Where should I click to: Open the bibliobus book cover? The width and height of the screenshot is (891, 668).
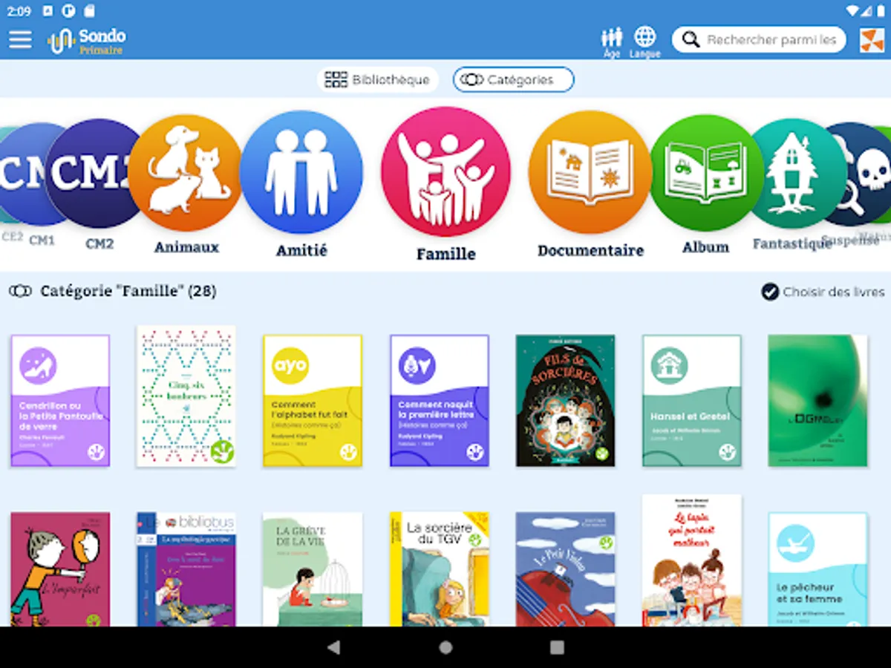coord(186,569)
